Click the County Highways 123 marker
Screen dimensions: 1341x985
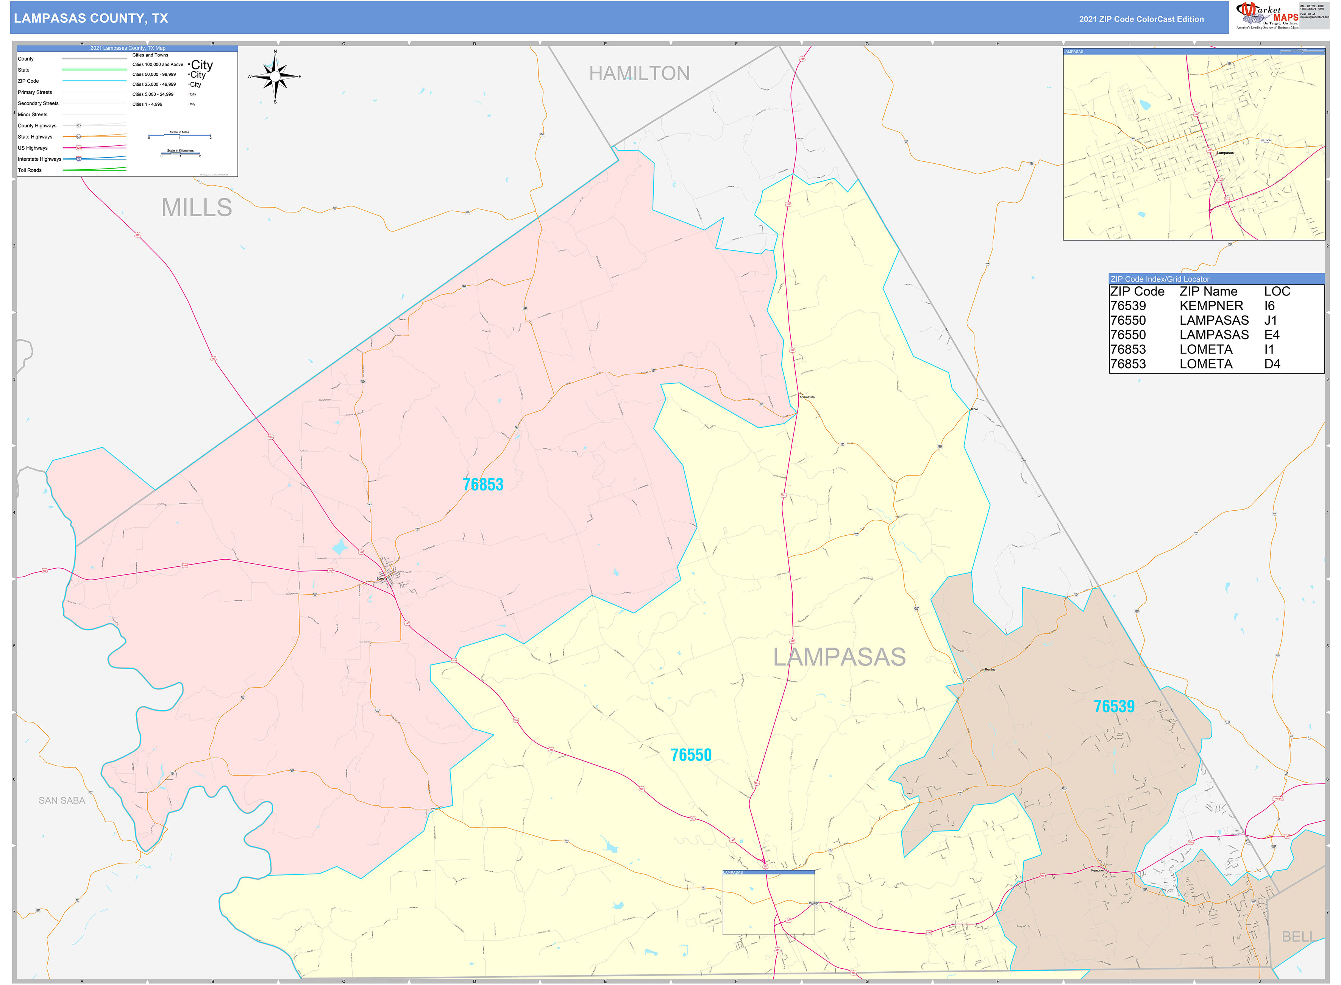[79, 125]
